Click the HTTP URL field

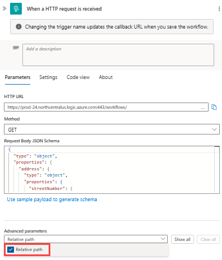[x=106, y=107]
